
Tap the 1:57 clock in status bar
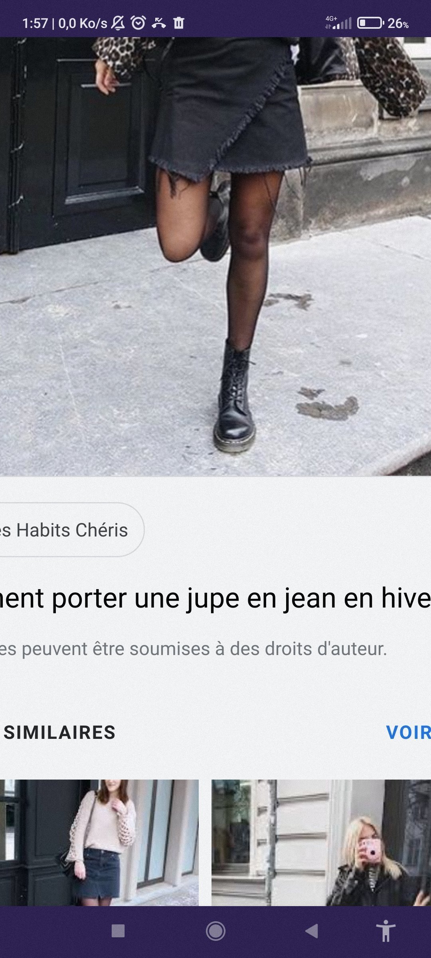click(35, 23)
